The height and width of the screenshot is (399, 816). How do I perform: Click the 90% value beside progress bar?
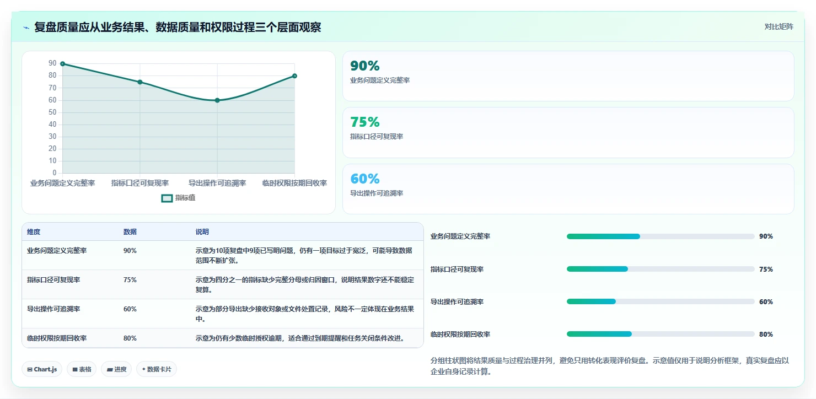766,236
